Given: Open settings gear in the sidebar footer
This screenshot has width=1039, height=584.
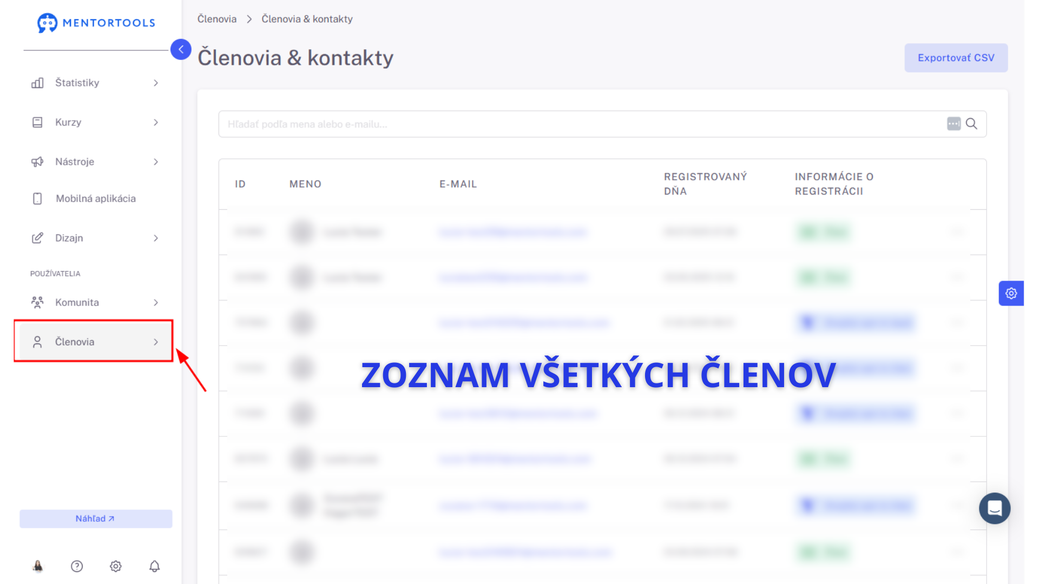Looking at the screenshot, I should [116, 566].
